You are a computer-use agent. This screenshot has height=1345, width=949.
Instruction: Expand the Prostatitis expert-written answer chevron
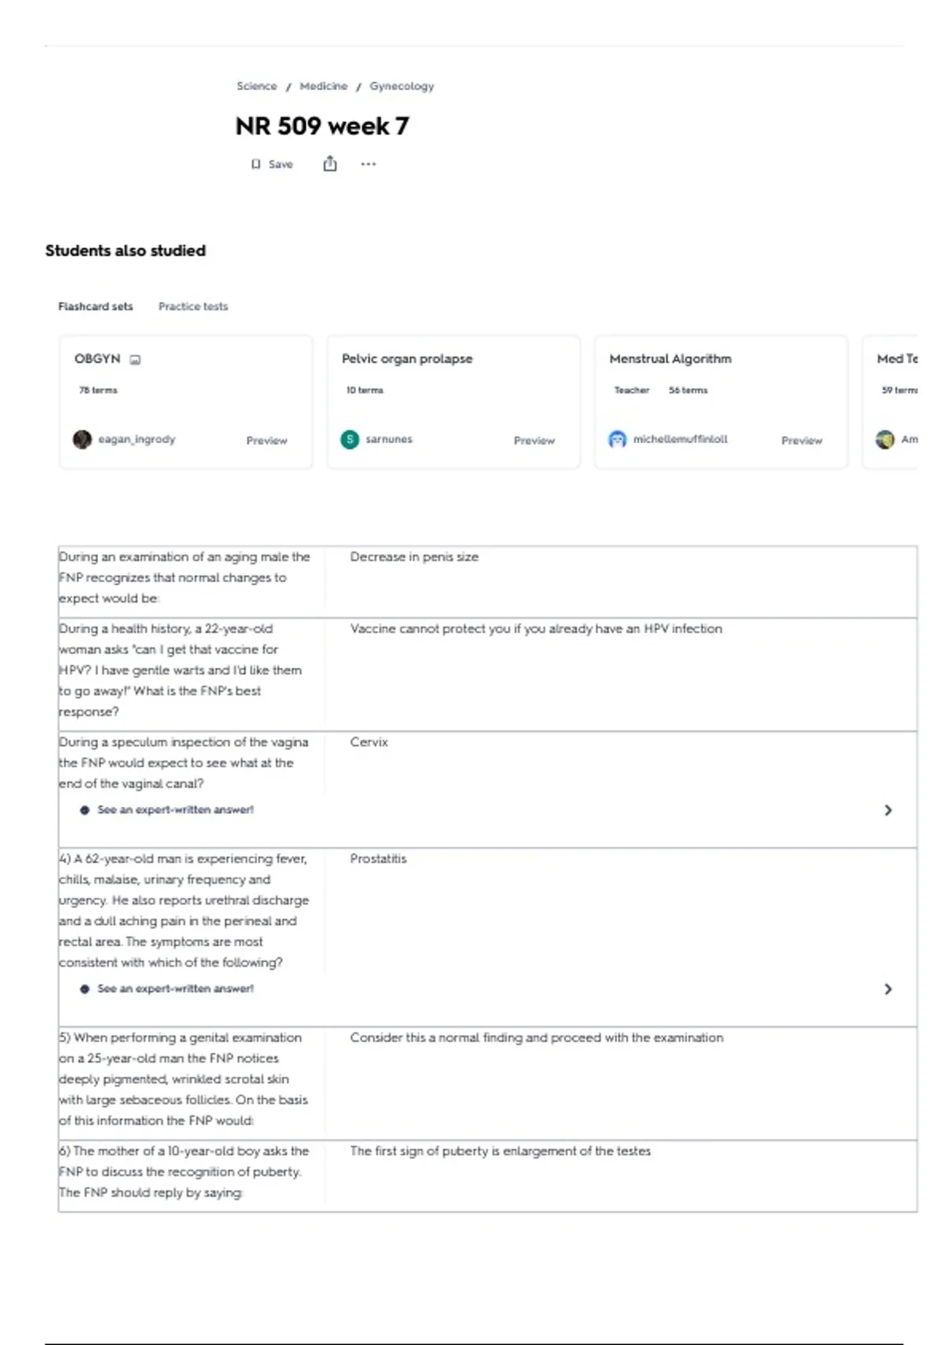[x=888, y=989]
